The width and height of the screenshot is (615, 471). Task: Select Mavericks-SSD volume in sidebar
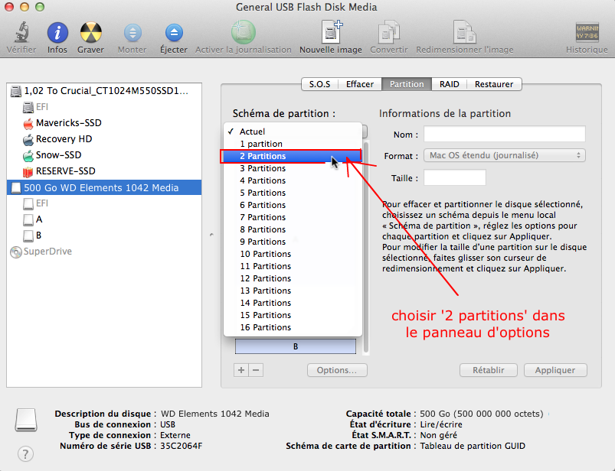pos(68,123)
